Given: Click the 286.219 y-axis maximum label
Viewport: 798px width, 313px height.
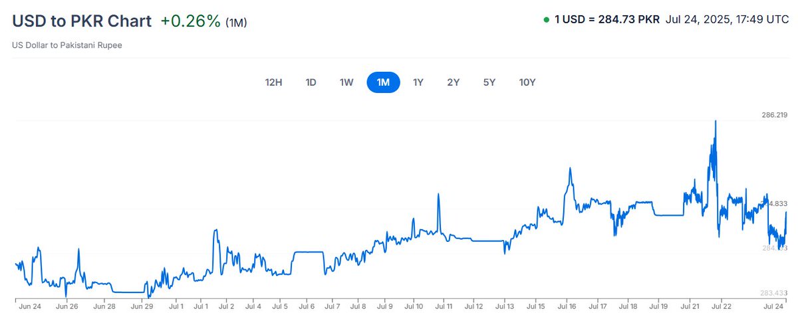Looking at the screenshot, I should 774,115.
